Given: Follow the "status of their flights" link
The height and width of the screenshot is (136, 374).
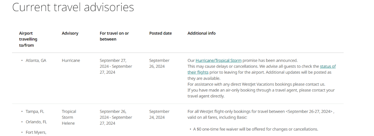Looking at the screenshot, I should click(328, 66).
